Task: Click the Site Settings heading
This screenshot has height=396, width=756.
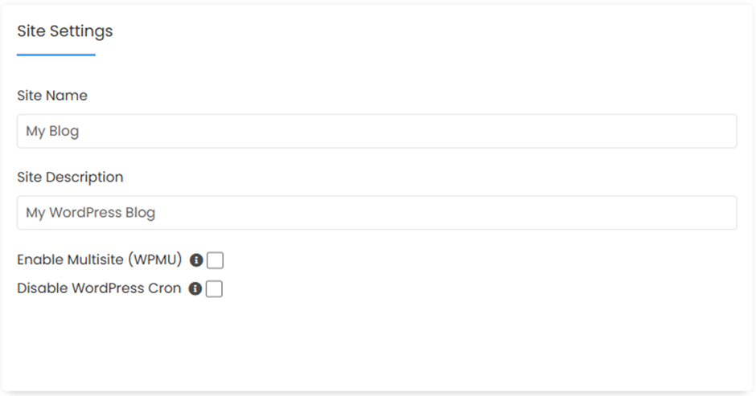Action: [65, 31]
